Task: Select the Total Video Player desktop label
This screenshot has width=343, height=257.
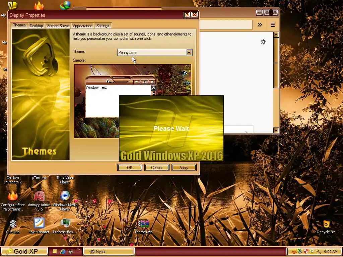Action: point(65,180)
